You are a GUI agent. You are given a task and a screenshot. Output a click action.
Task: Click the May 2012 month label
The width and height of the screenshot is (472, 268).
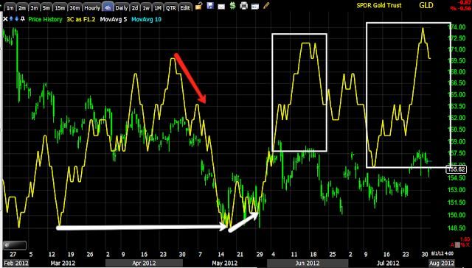coord(224,263)
